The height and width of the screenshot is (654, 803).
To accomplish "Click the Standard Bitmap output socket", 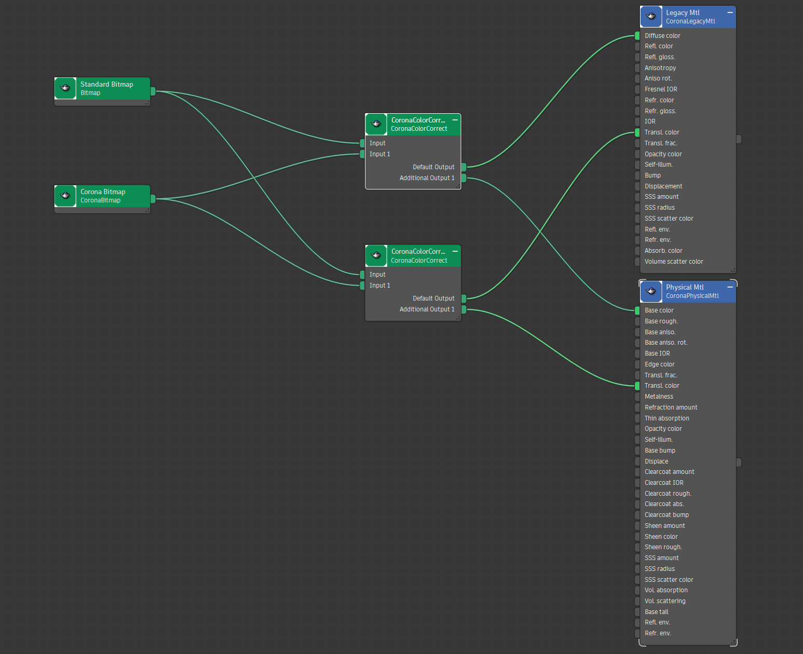I will point(153,91).
